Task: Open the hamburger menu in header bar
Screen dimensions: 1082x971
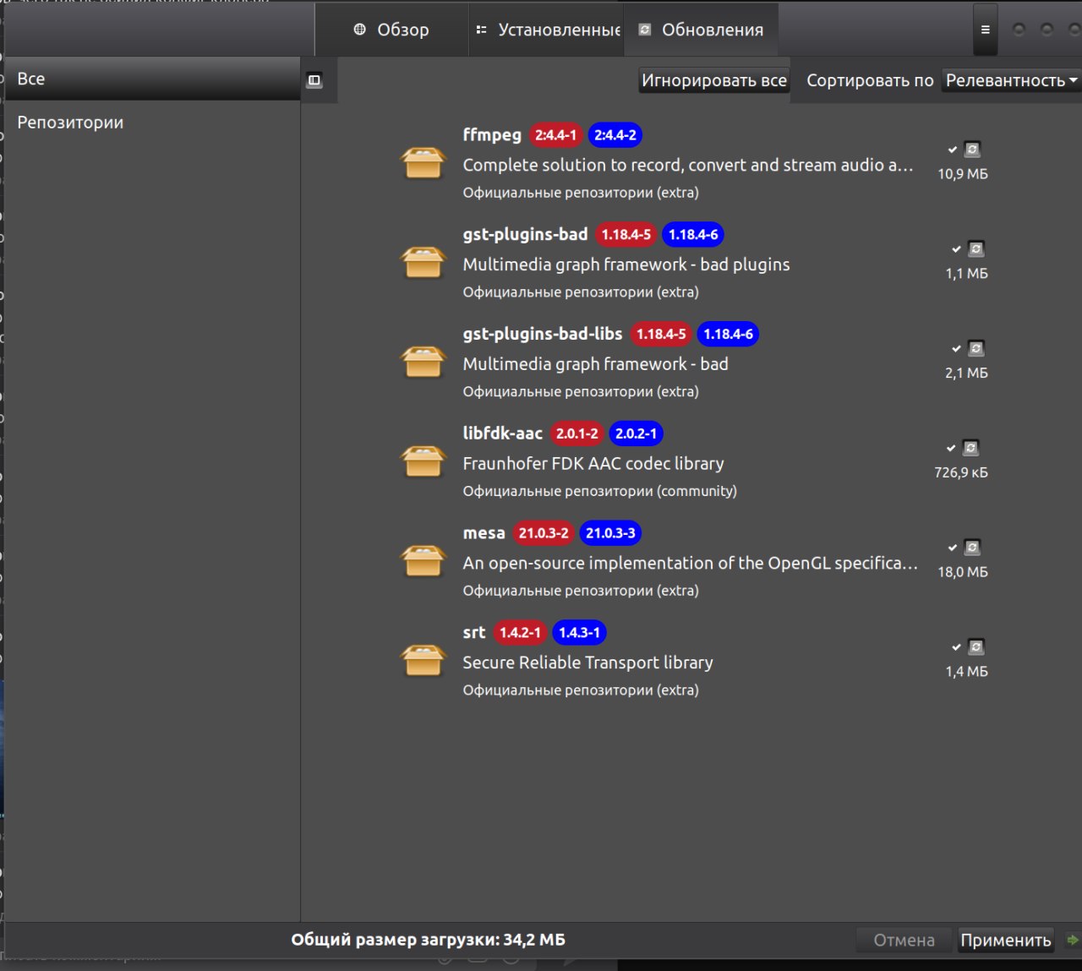Action: tap(985, 30)
